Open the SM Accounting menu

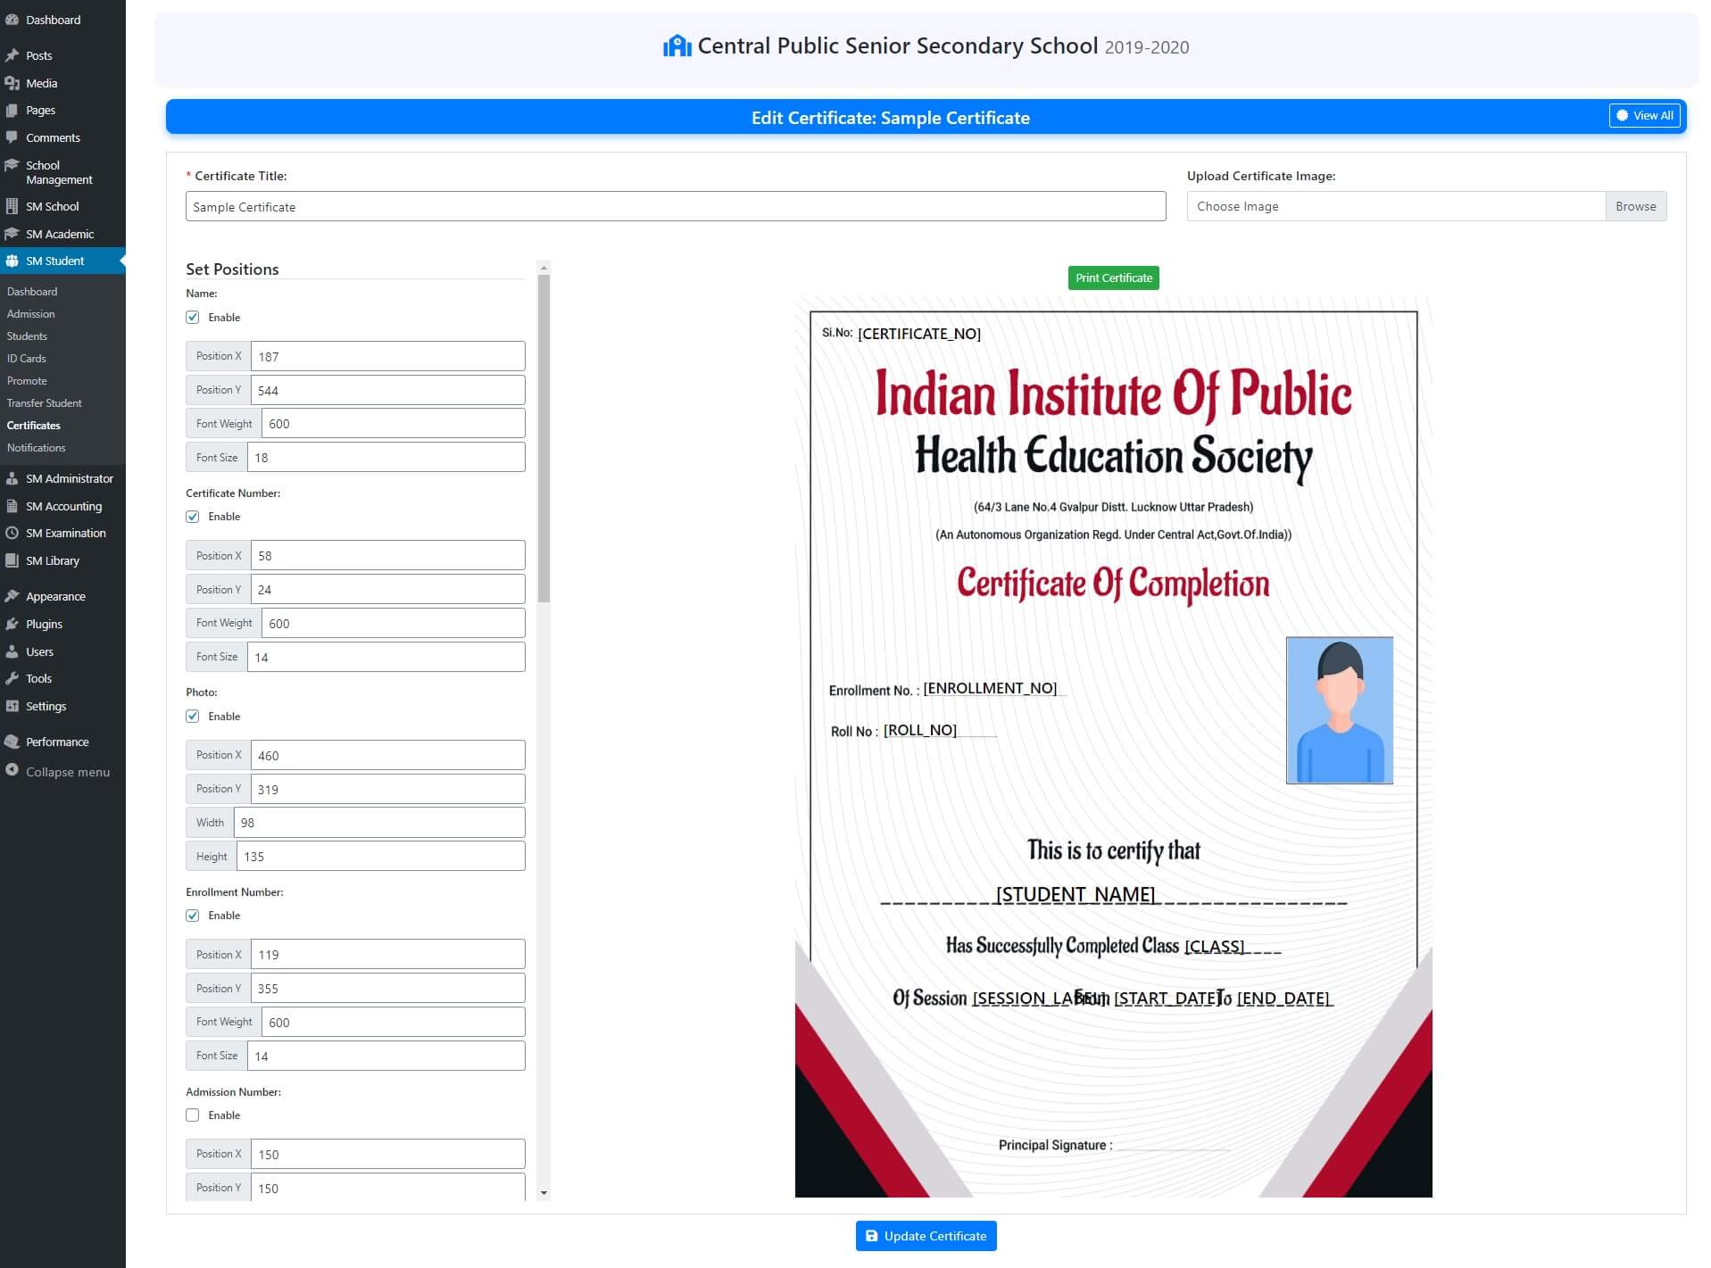tap(63, 506)
